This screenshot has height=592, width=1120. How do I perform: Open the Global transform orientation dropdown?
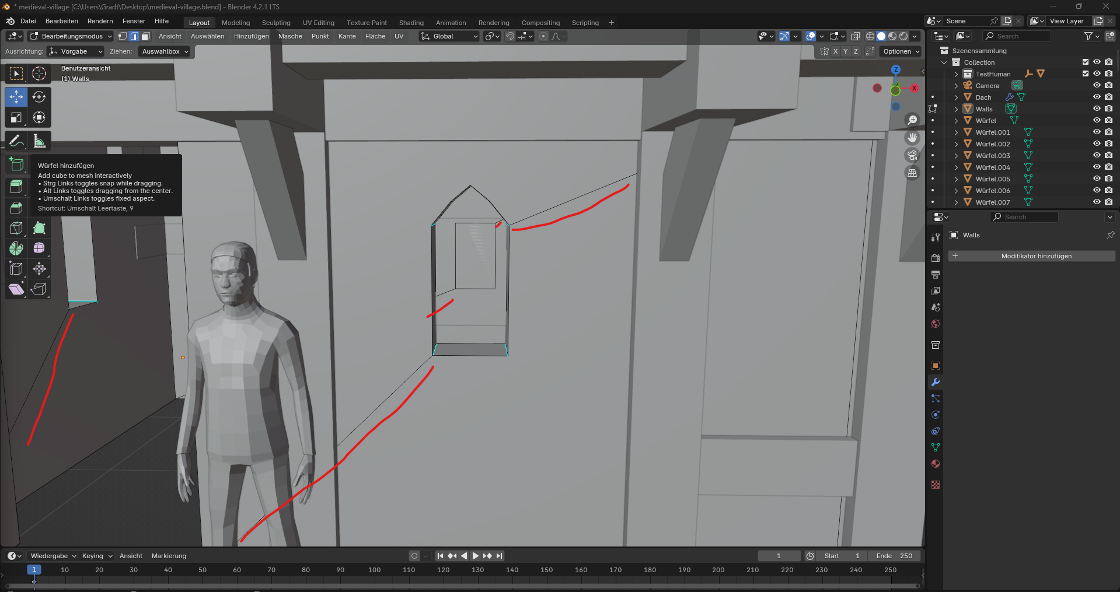point(449,36)
